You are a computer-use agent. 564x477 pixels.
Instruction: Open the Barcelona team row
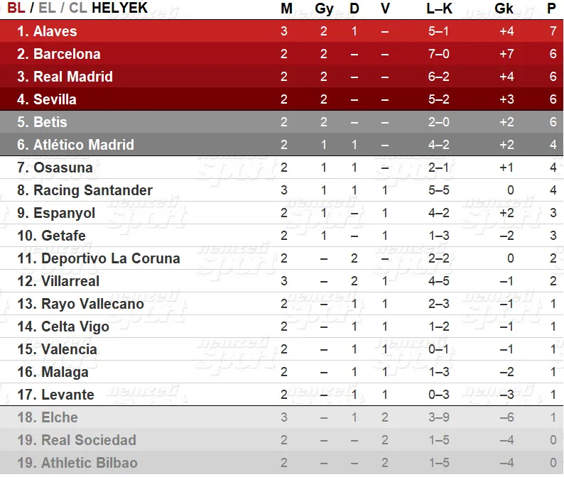[281, 54]
